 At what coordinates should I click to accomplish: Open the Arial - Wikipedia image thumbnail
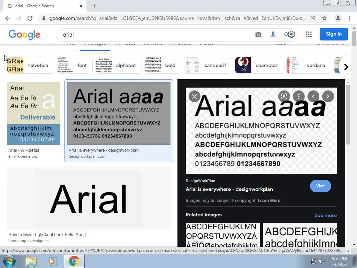34,113
